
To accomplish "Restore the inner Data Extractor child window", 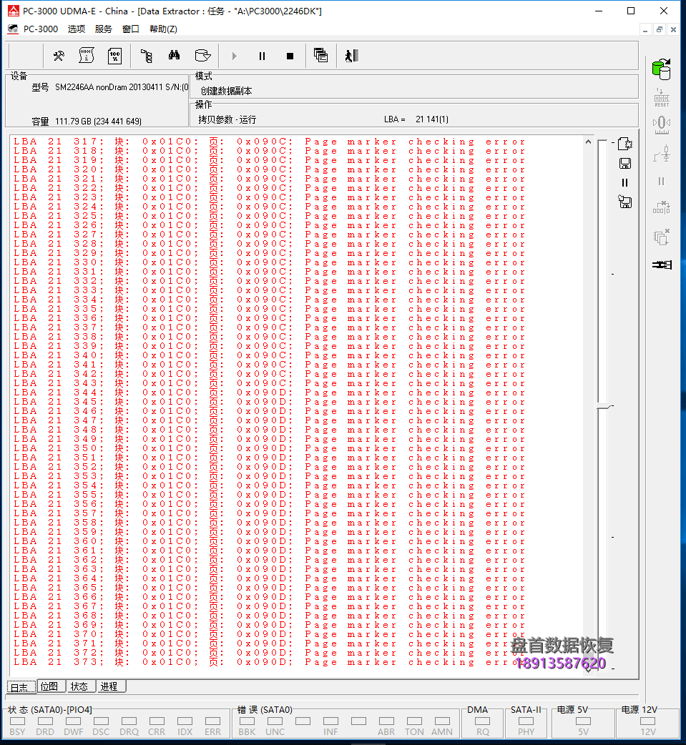I will pyautogui.click(x=660, y=29).
